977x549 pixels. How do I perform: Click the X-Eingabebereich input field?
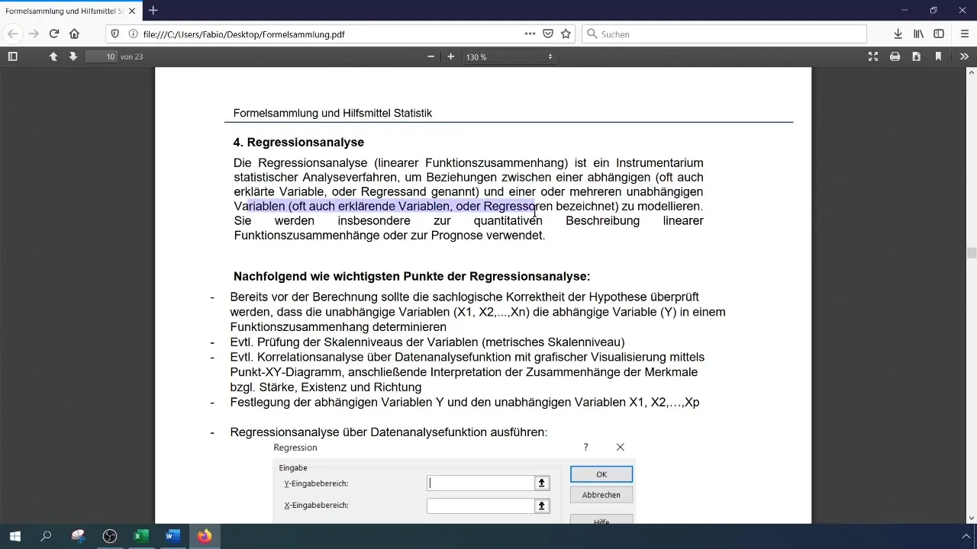[480, 506]
